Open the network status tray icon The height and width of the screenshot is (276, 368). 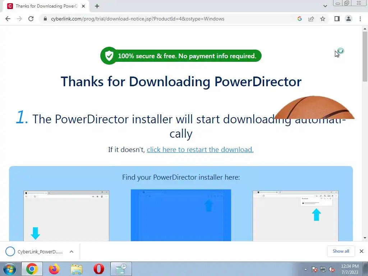click(x=323, y=269)
